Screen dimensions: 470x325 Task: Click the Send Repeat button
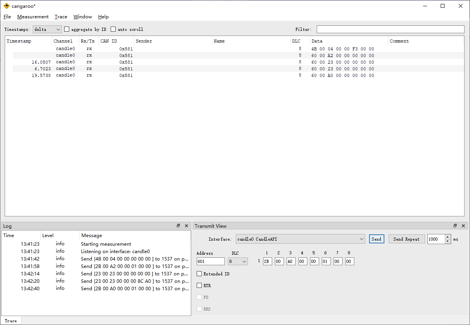pyautogui.click(x=407, y=239)
